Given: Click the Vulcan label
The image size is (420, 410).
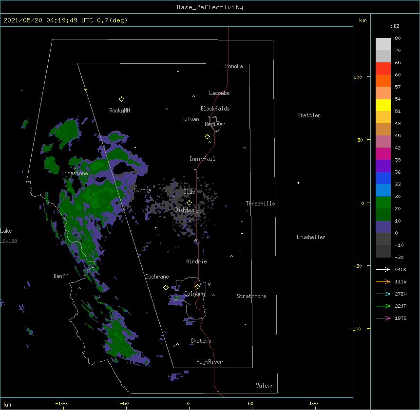Looking at the screenshot, I should click(x=265, y=386).
